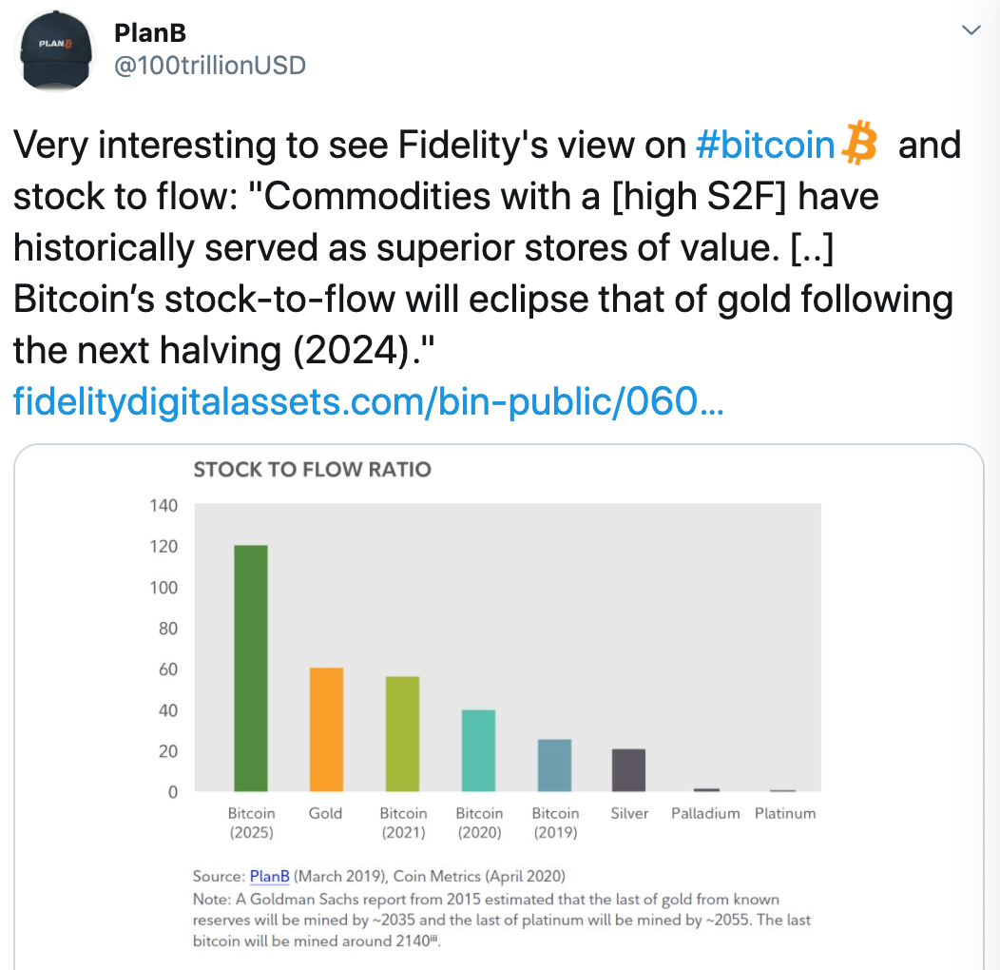This screenshot has width=1000, height=970.
Task: Click the orange Bitcoin emoji icon
Action: 859,143
